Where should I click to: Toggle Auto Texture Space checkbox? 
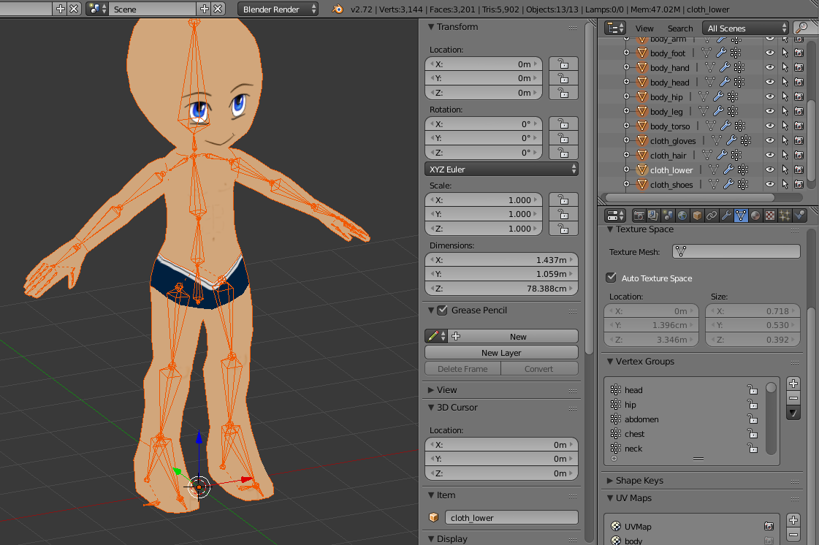(x=611, y=278)
